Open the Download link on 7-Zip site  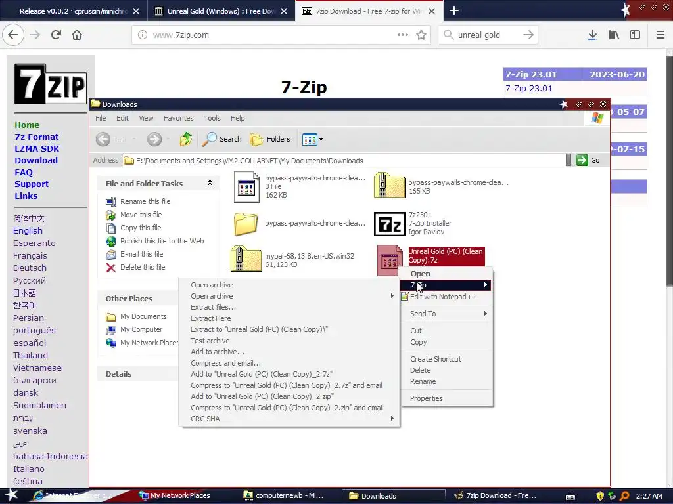36,160
